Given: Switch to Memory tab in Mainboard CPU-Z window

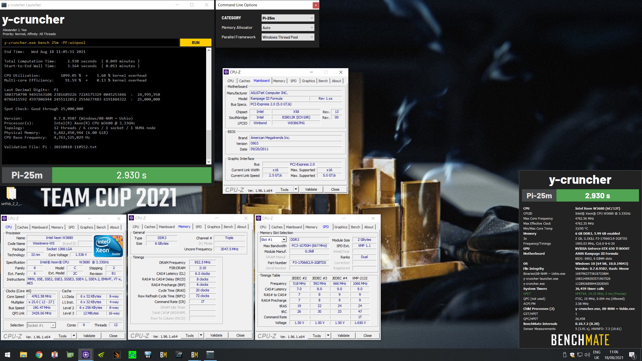Looking at the screenshot, I should coord(279,81).
